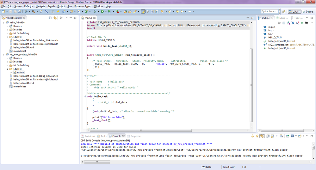Open the Refactor menu
316x170 pixels.
pyautogui.click(x=28, y=6)
